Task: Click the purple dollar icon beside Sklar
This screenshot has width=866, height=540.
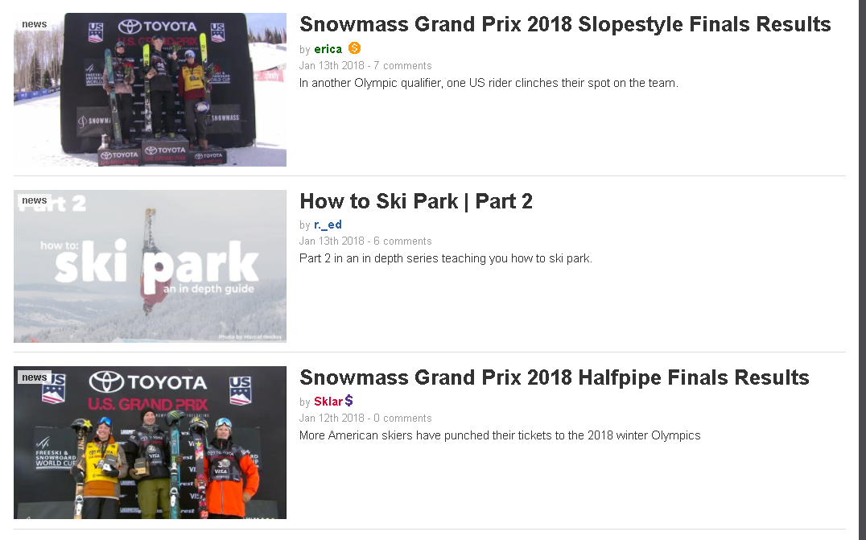Action: pos(349,401)
